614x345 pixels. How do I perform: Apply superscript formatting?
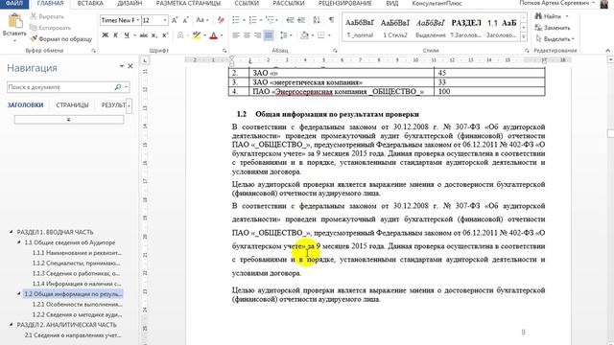[165, 35]
